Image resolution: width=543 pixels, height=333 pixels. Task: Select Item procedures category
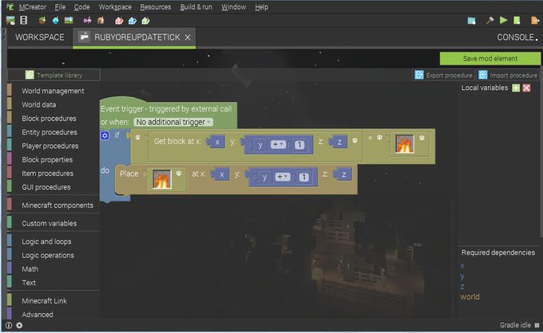click(47, 174)
